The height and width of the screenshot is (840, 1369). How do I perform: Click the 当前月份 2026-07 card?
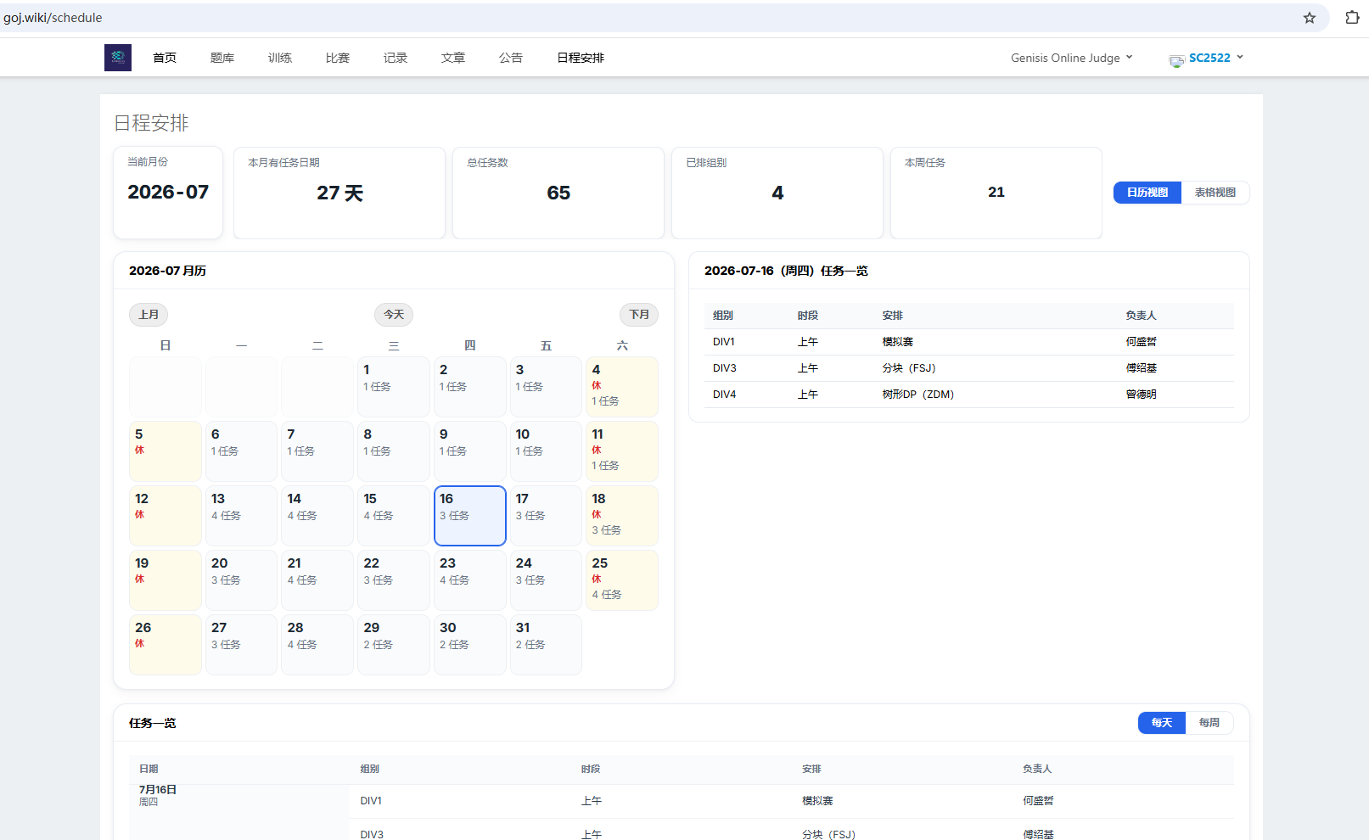click(x=168, y=193)
